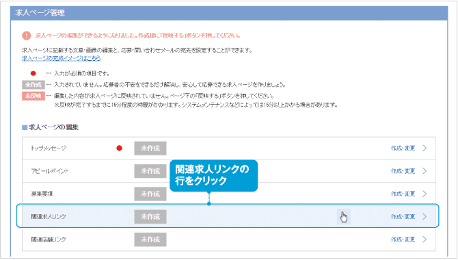This screenshot has height=260, width=458.
Task: Click 作成・変更 link in アピールポイント row
Action: (x=403, y=171)
